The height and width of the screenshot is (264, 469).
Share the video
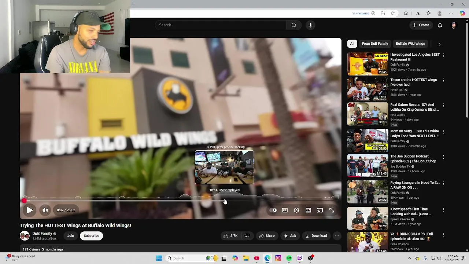click(267, 236)
